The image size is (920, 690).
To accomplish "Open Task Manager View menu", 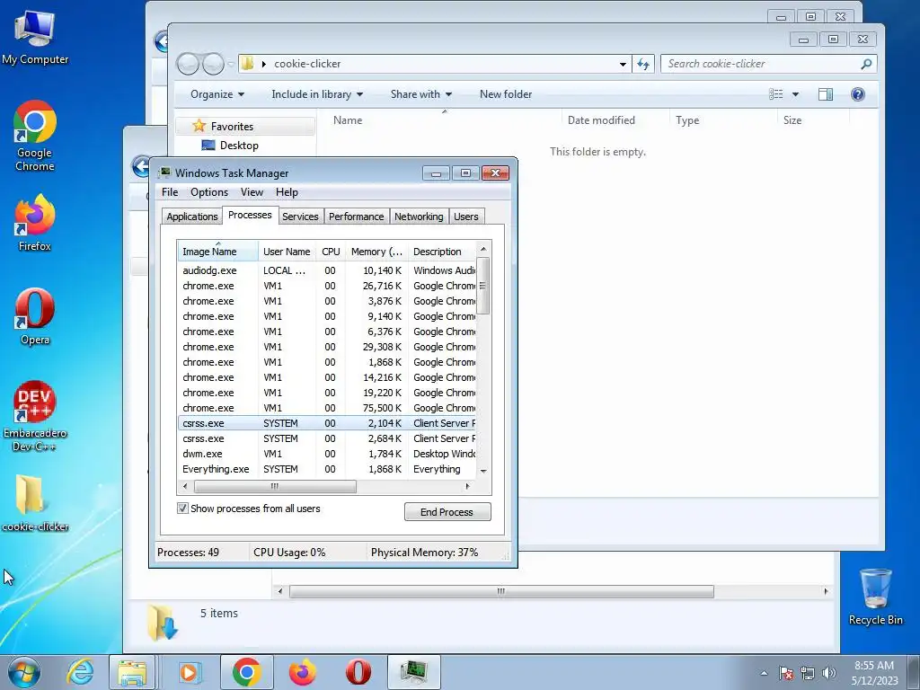I will pyautogui.click(x=252, y=192).
